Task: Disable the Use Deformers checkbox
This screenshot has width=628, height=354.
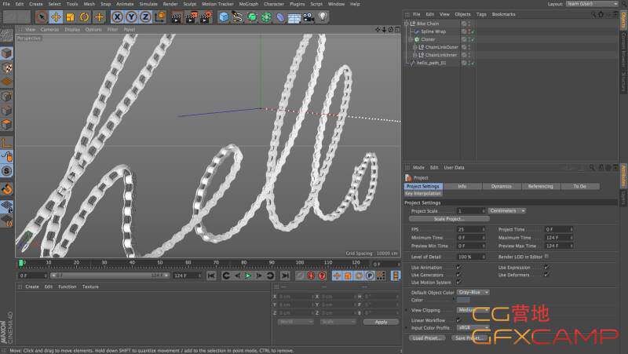Action: [x=546, y=275]
